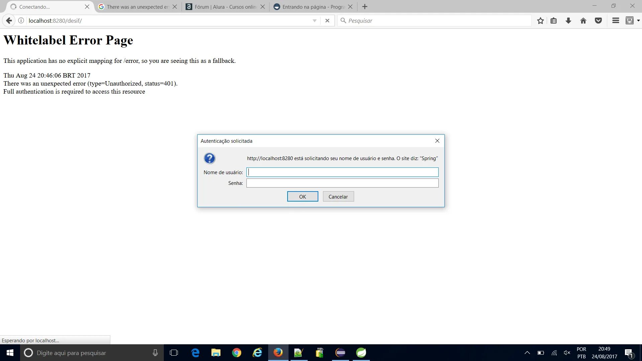Expand the URL history dropdown arrow

tap(314, 21)
